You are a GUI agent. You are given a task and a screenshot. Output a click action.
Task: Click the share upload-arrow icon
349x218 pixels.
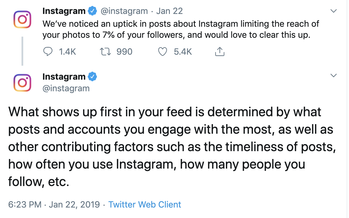pos(220,52)
